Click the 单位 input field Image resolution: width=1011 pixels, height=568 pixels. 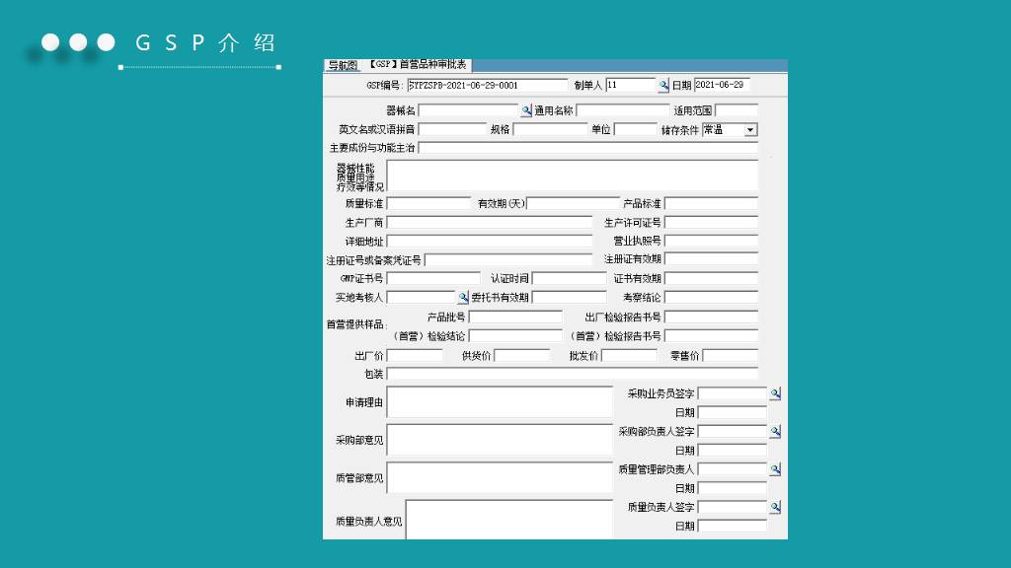pyautogui.click(x=636, y=129)
